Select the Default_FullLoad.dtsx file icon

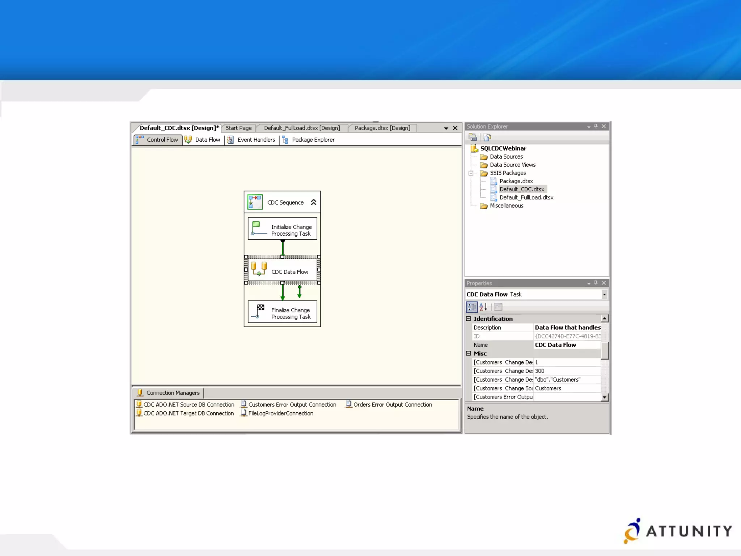494,197
